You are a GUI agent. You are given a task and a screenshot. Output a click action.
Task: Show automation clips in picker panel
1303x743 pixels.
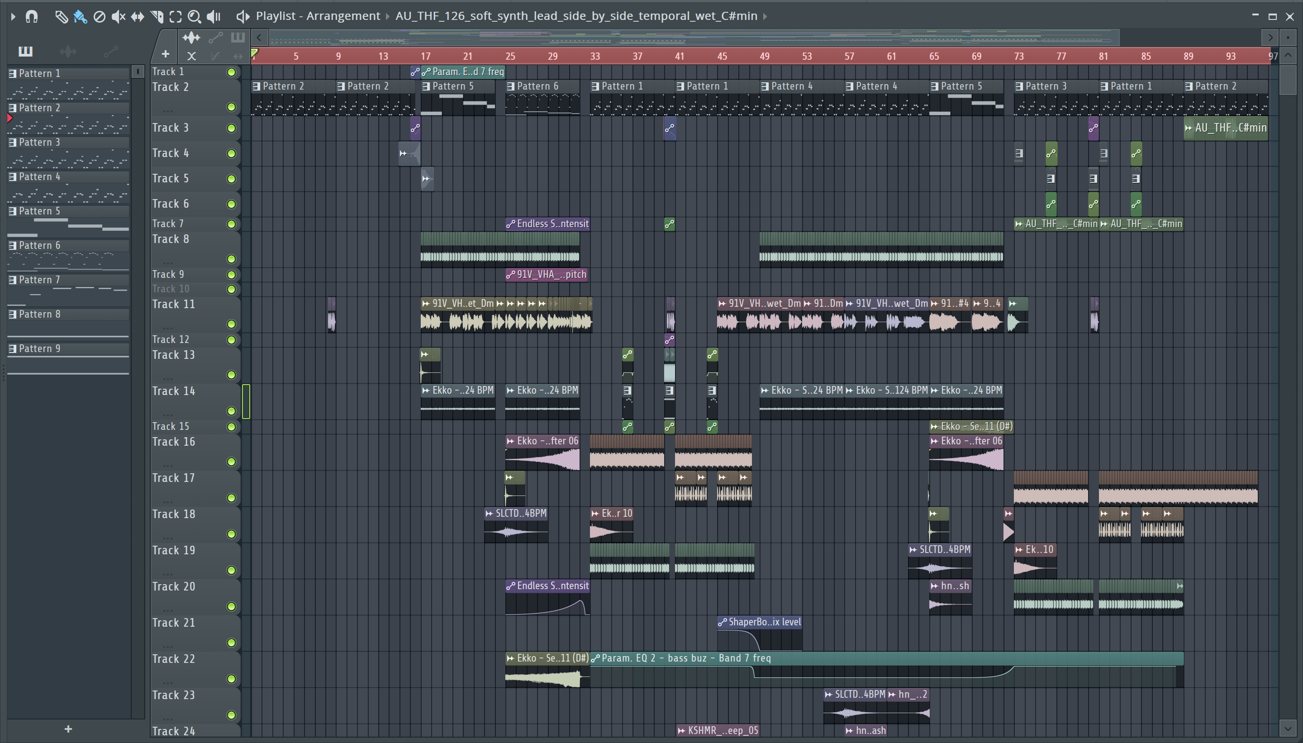point(111,51)
